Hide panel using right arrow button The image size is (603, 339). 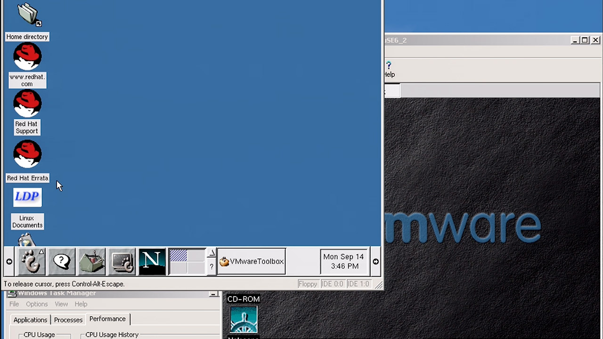point(375,261)
